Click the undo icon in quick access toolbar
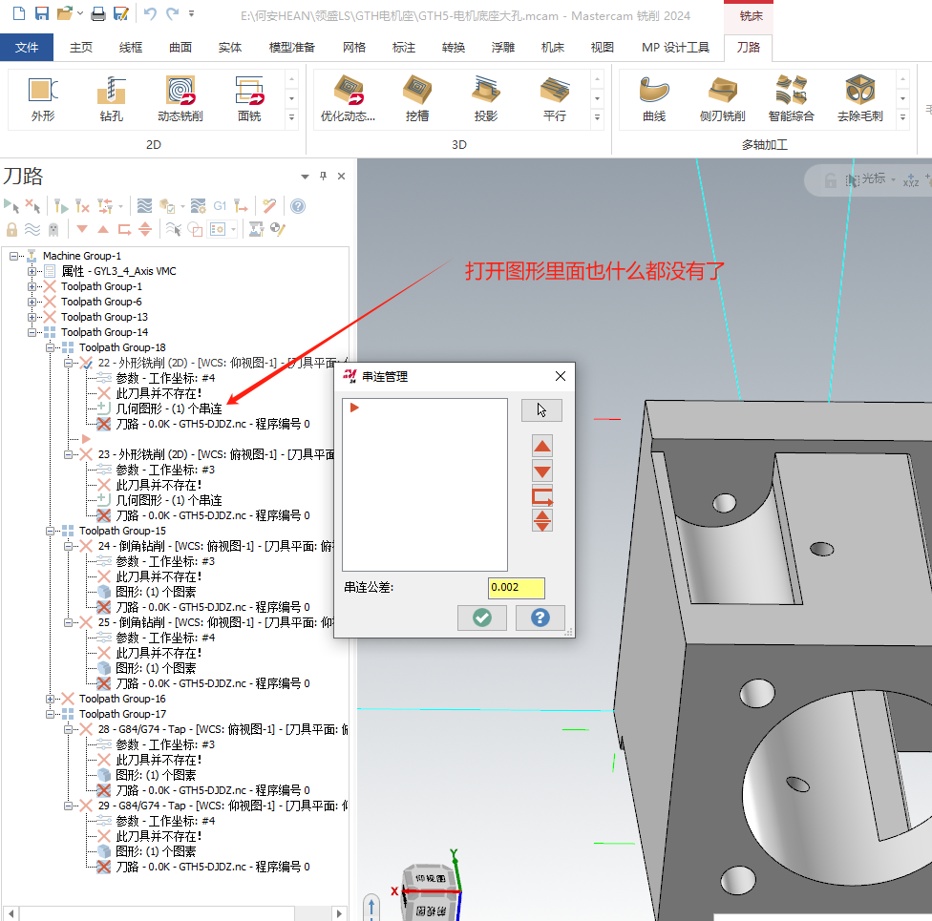The height and width of the screenshot is (921, 932). (x=150, y=13)
